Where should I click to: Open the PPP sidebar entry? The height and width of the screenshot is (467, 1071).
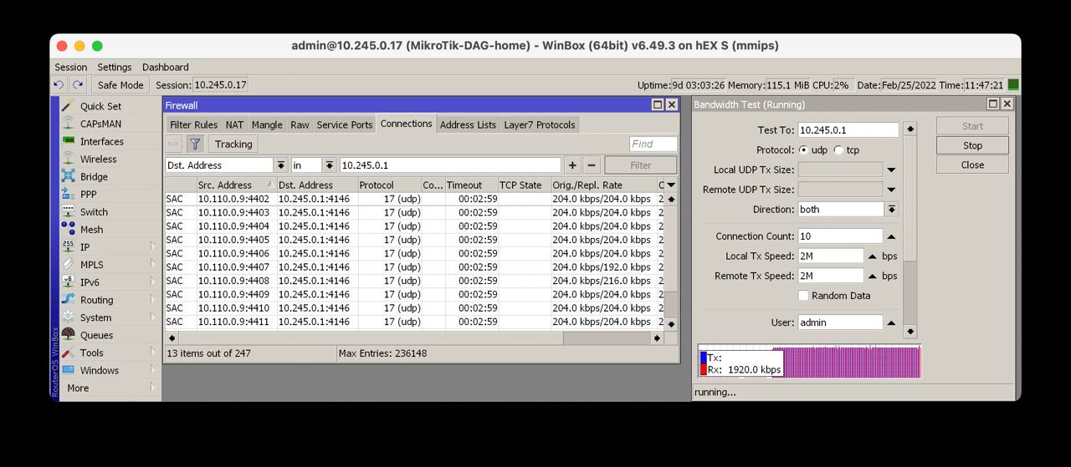click(x=88, y=194)
